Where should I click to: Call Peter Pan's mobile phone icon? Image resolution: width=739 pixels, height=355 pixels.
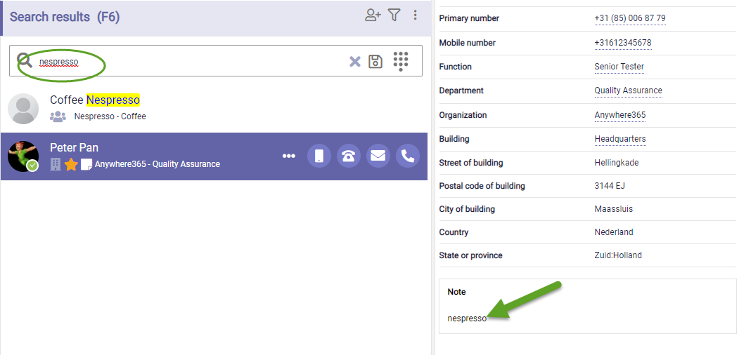[319, 156]
